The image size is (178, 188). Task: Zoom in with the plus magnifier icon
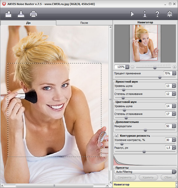pyautogui.click(x=175, y=67)
